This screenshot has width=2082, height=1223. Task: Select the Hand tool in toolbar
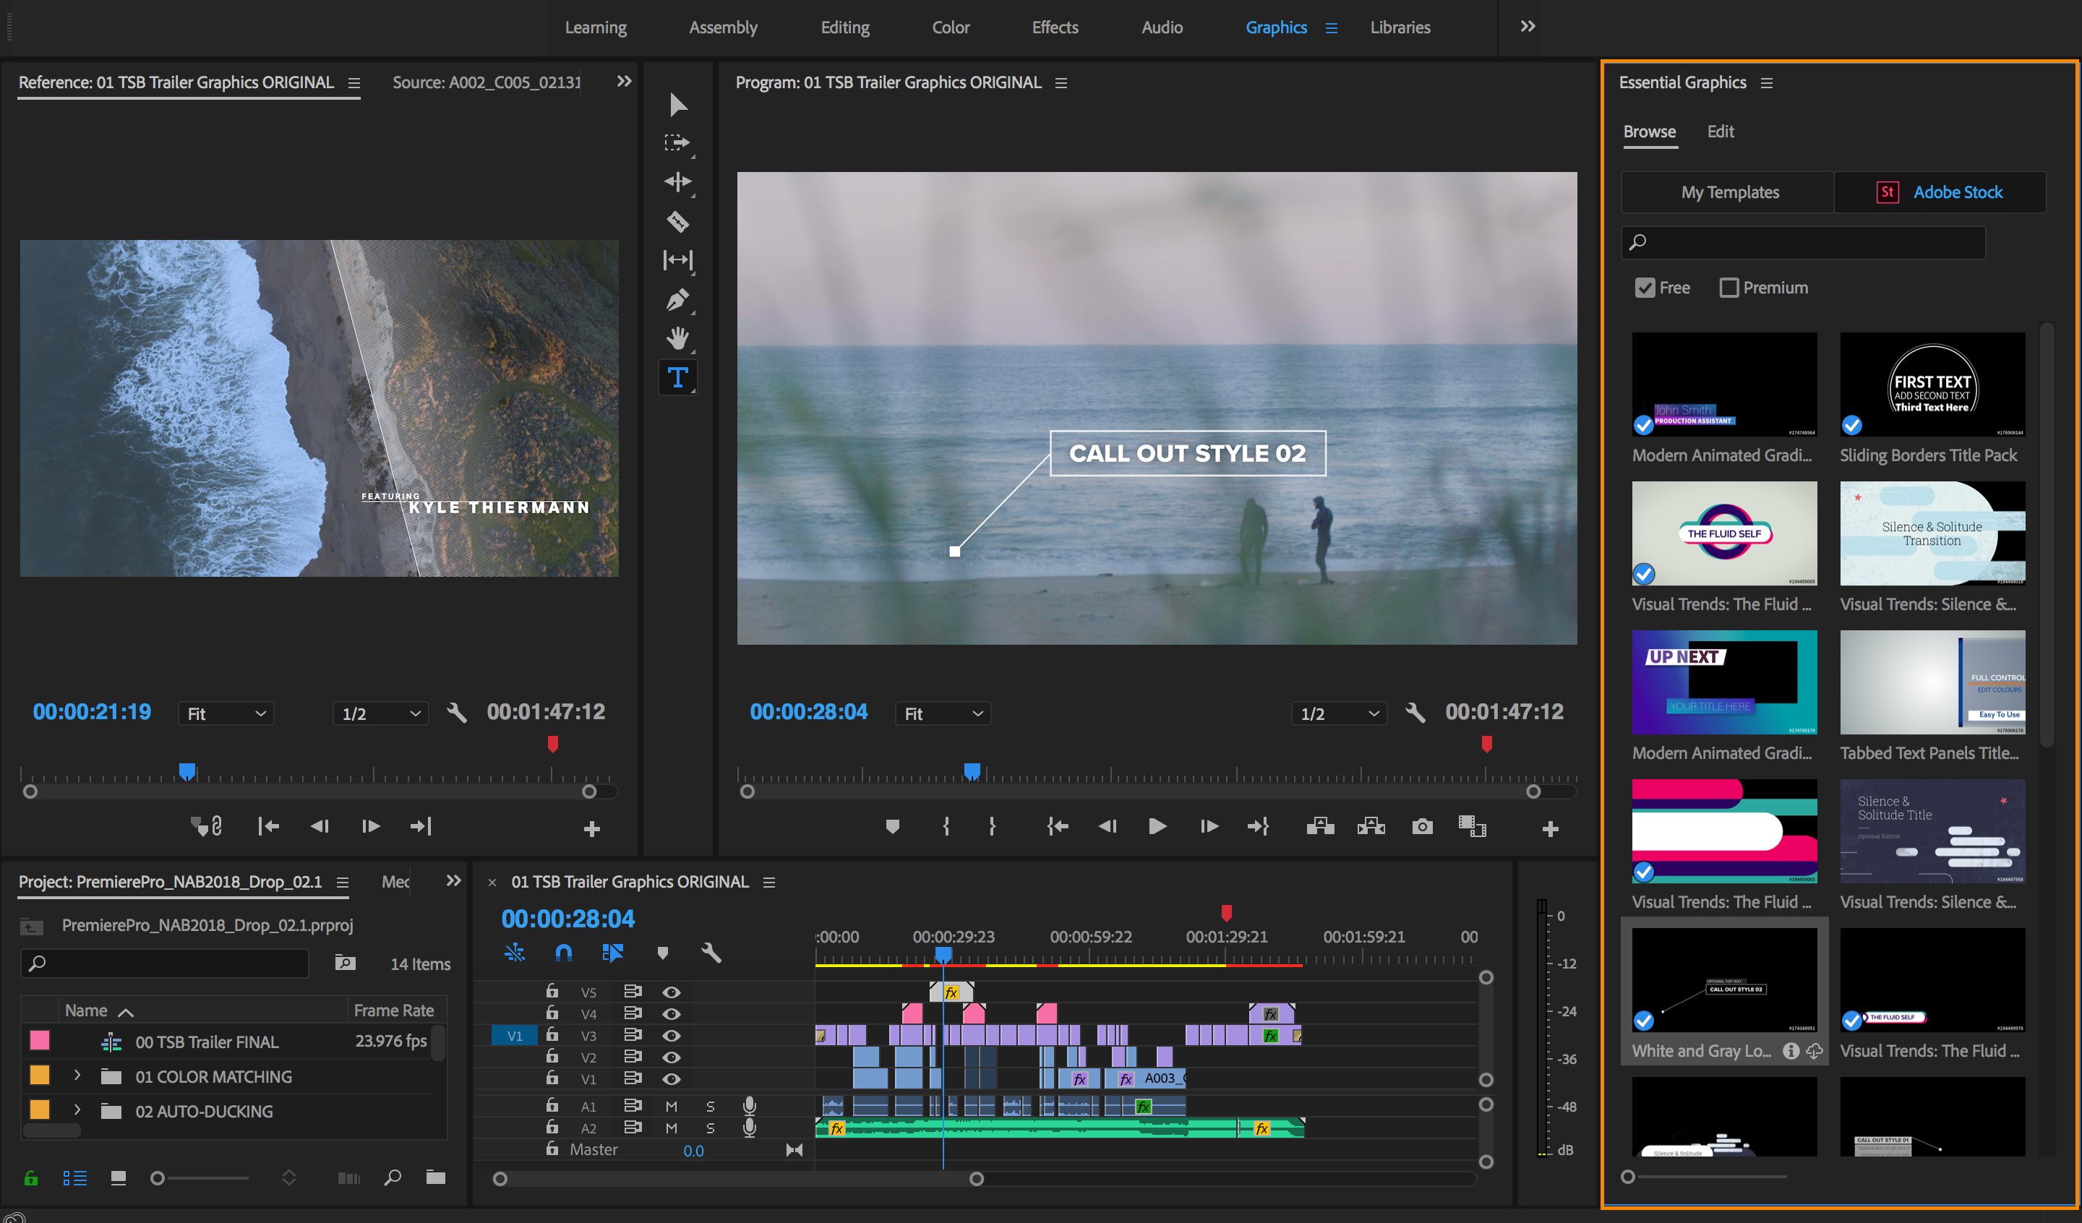[680, 339]
